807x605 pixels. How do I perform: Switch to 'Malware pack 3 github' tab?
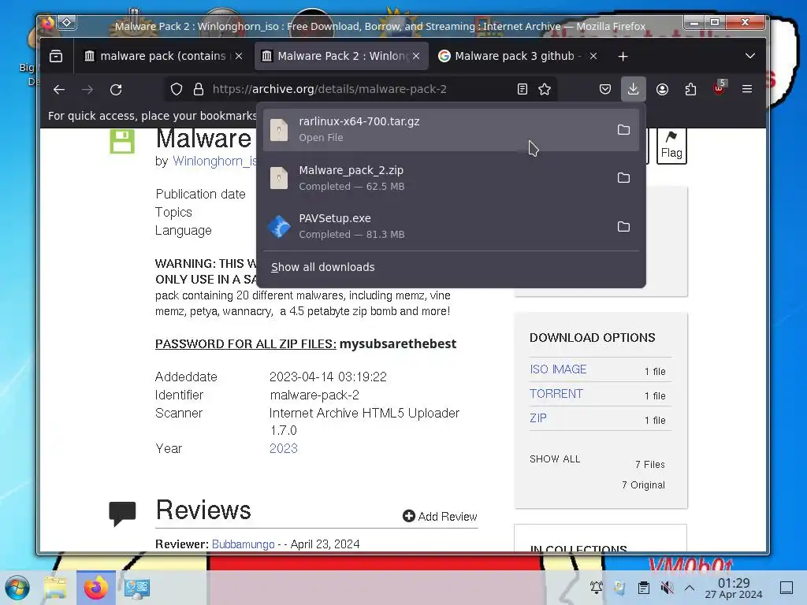pyautogui.click(x=517, y=56)
